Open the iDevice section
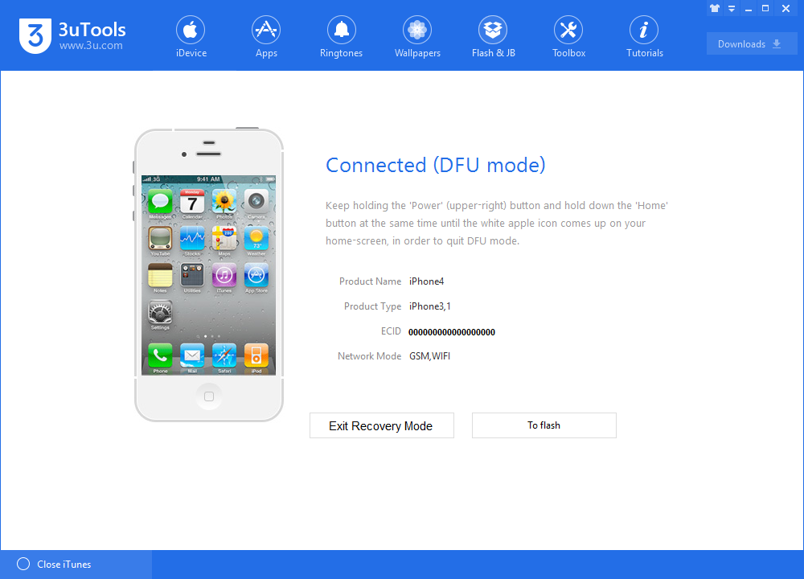Viewport: 804px width, 579px height. click(x=191, y=37)
